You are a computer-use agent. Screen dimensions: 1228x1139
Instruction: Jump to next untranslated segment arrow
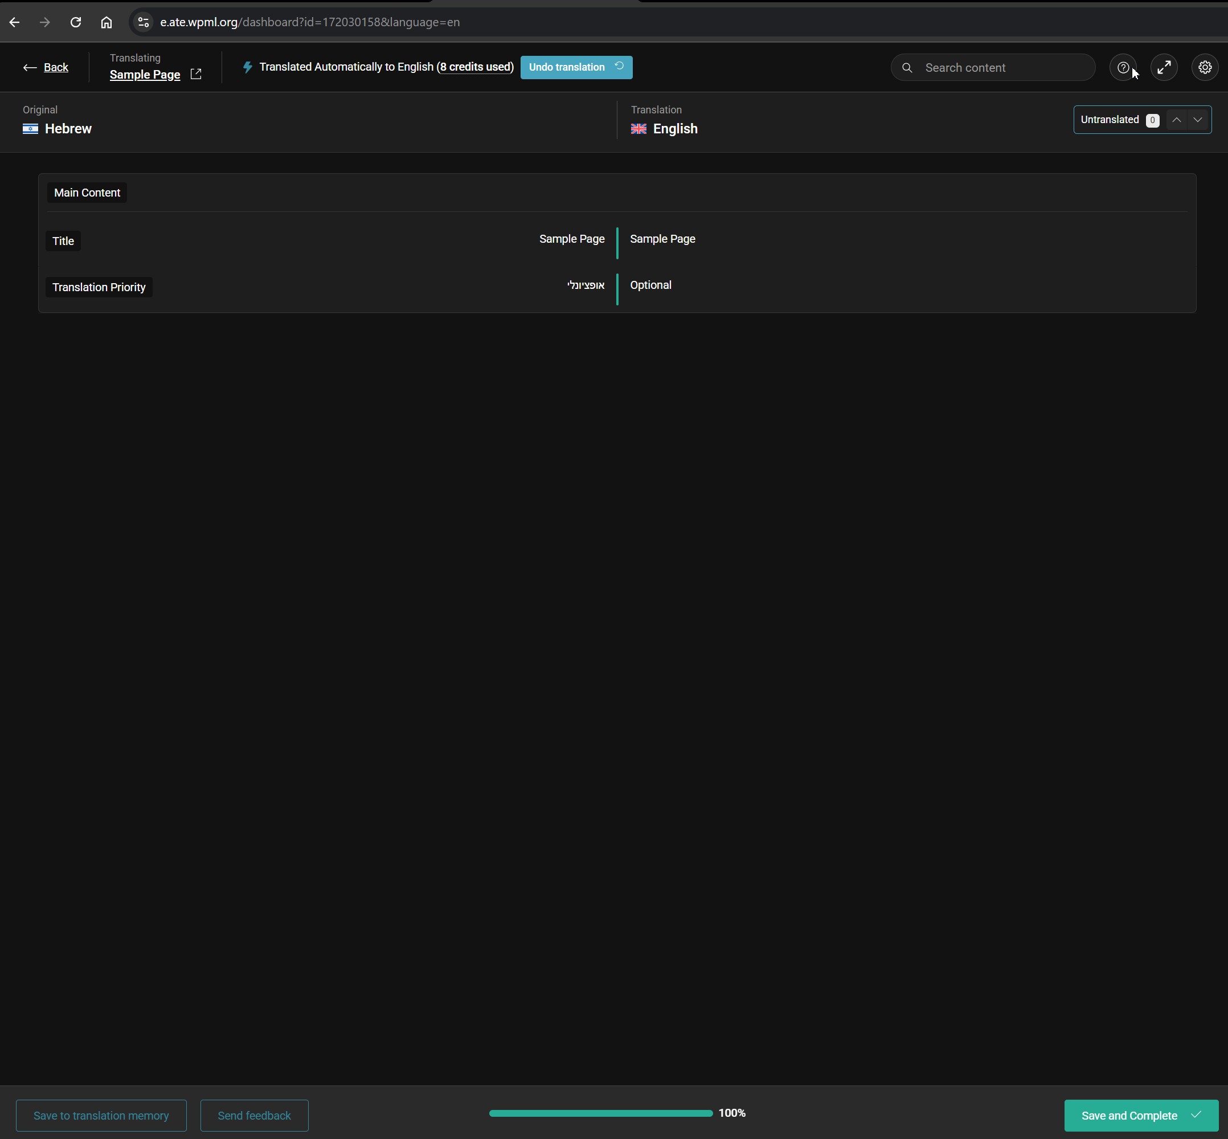1197,120
